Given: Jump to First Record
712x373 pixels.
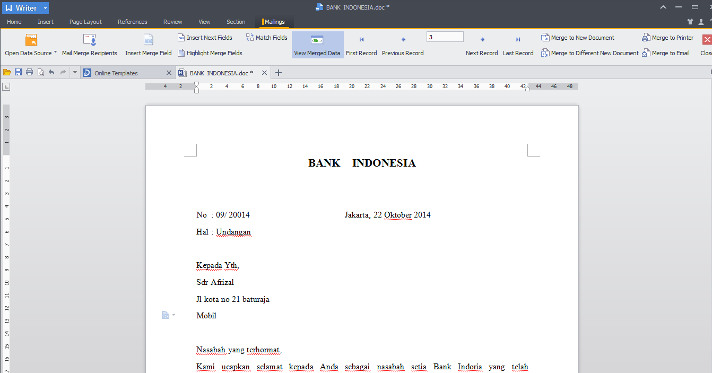Looking at the screenshot, I should (361, 45).
